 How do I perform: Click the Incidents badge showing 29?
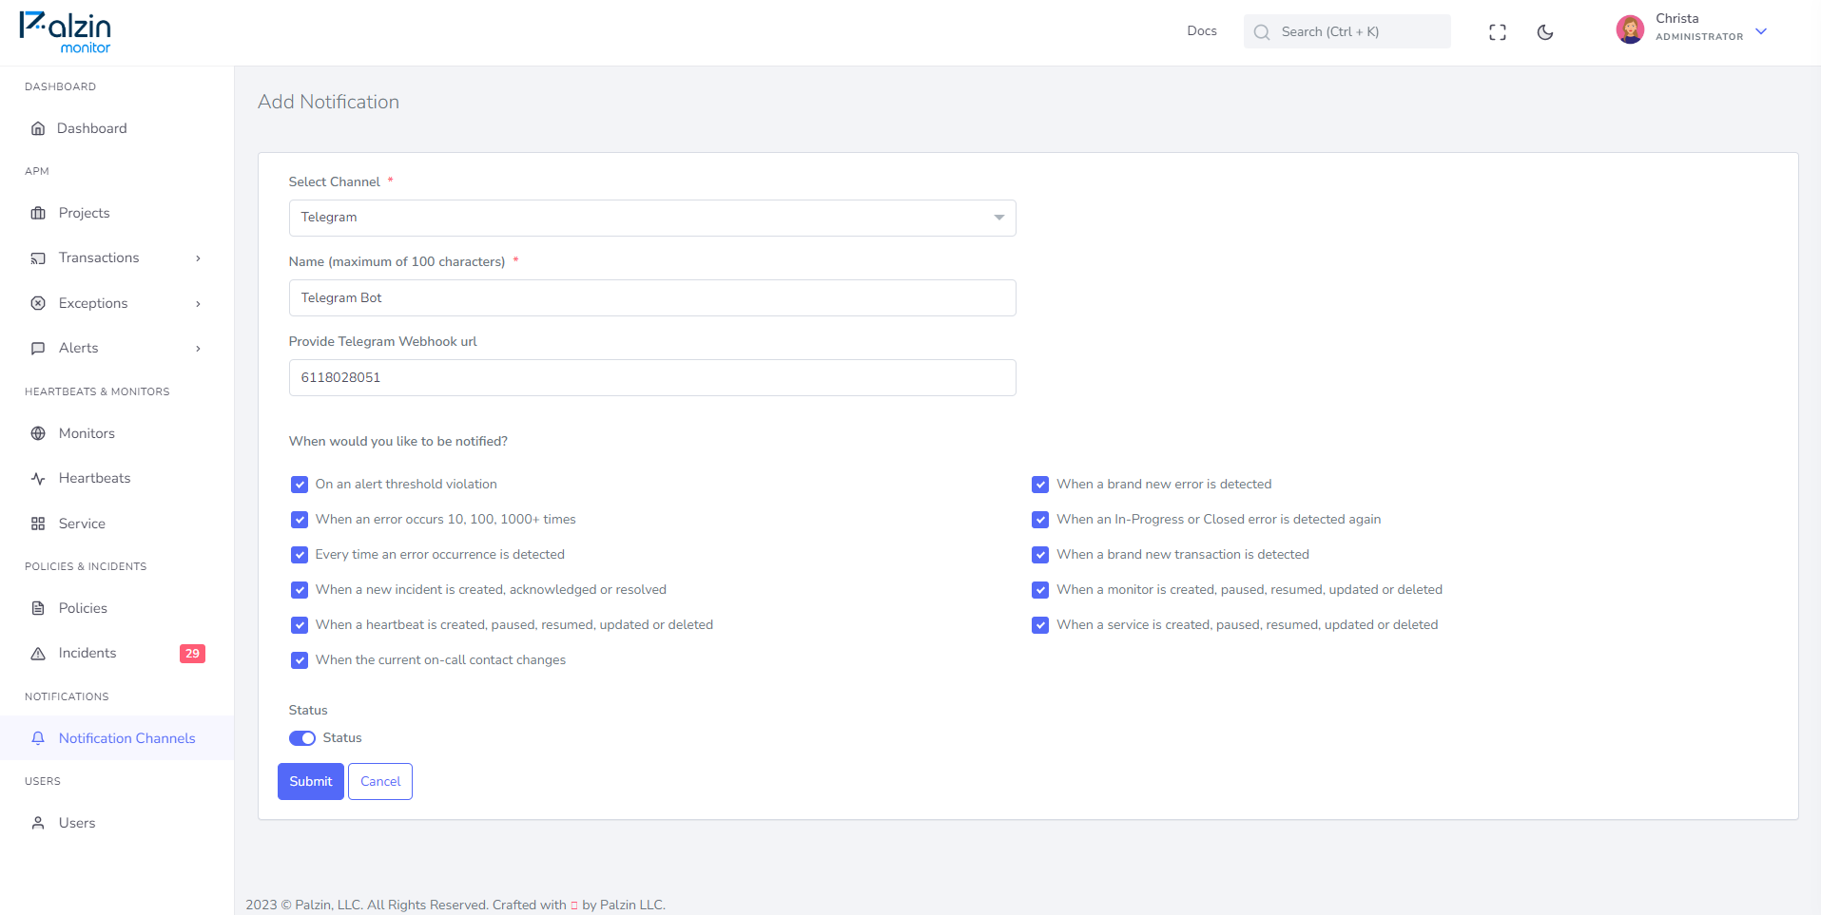click(x=192, y=654)
